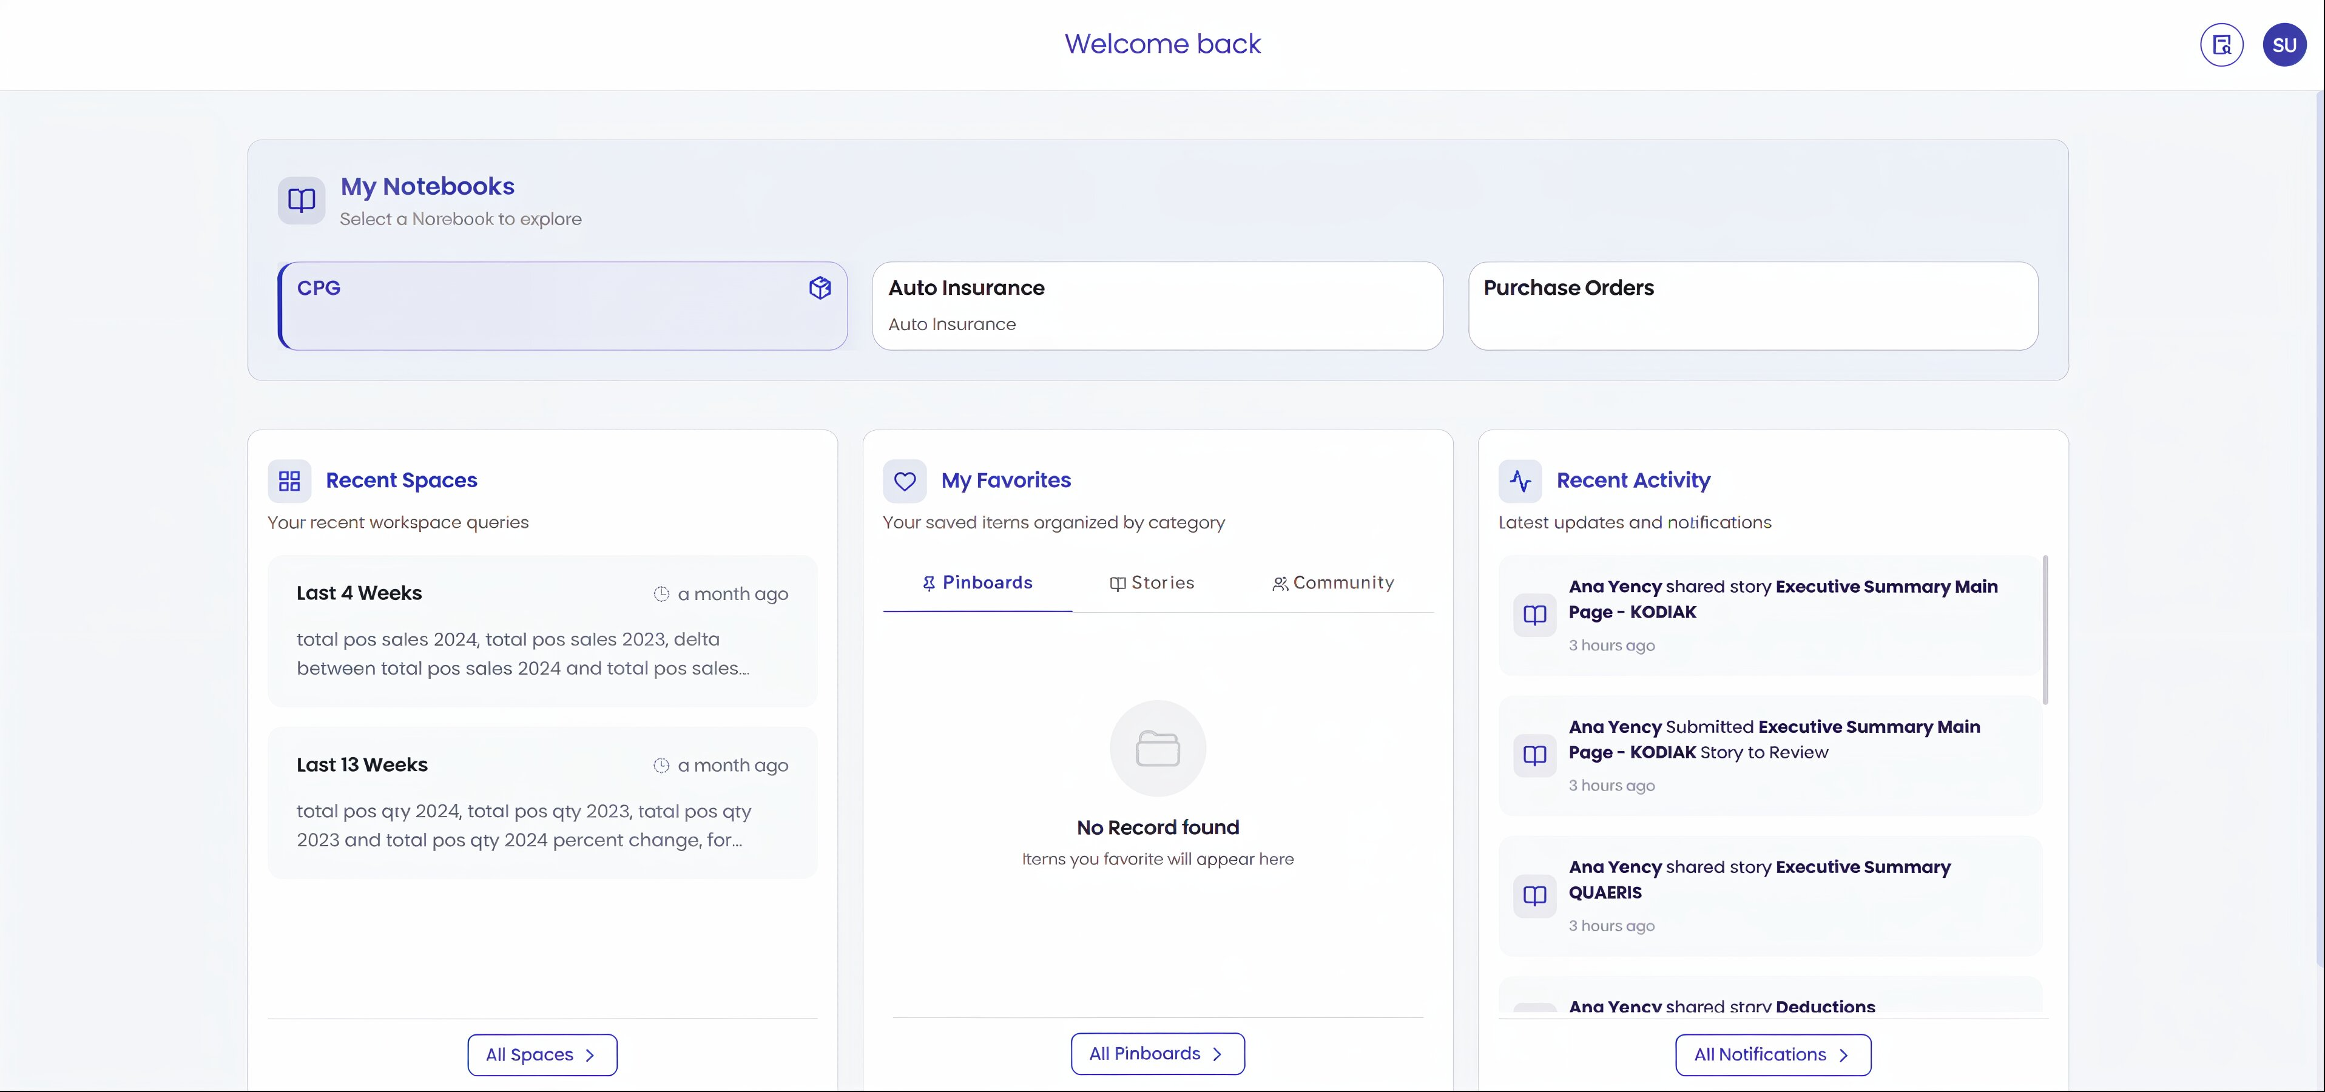Click 'Latest updates and notifications' subtitle
The image size is (2325, 1092).
pos(1635,522)
